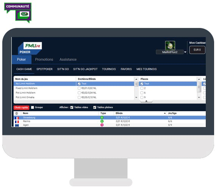Select the SIT'N GO JAQKPOT tab

click(85, 69)
